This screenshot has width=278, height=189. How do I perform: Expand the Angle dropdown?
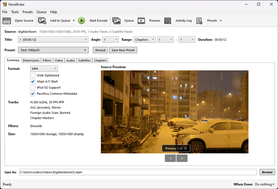coord(110,39)
